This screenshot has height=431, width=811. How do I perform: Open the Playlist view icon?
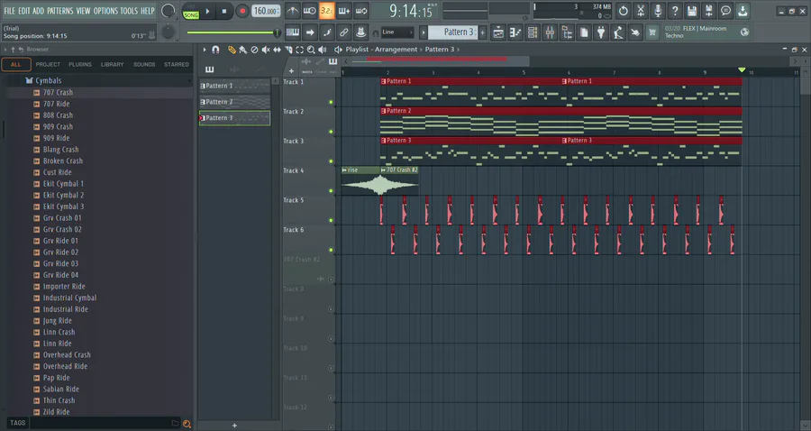coord(498,32)
